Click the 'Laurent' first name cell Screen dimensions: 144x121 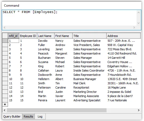[63, 100]
